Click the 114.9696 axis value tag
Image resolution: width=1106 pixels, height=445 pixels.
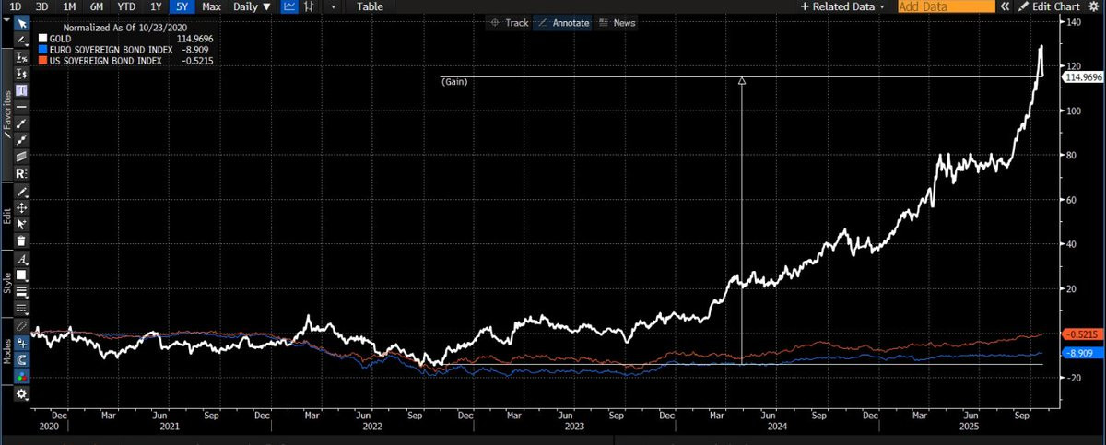(x=1082, y=77)
